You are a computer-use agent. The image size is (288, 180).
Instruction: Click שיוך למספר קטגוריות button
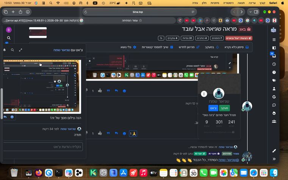coord(157,47)
